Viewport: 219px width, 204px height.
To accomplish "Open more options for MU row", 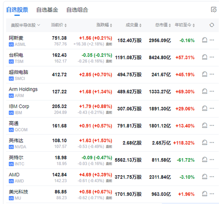I will (x=212, y=194).
